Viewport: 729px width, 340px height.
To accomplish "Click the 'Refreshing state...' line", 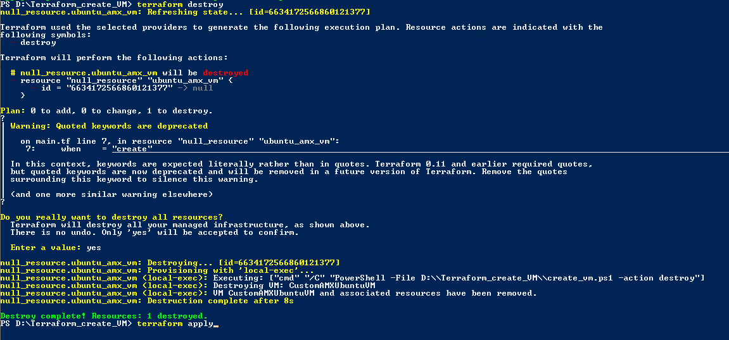I will [185, 11].
